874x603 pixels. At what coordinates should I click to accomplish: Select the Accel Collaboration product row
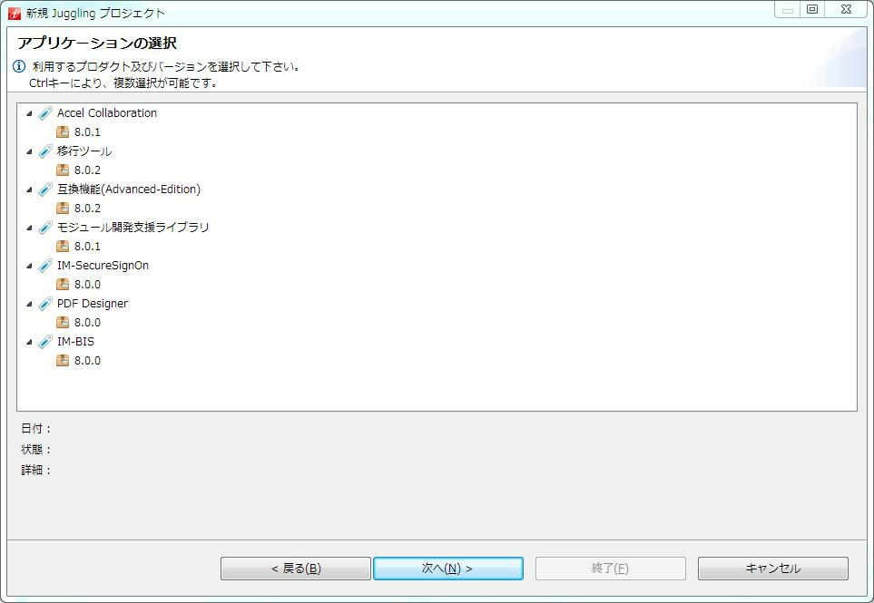[107, 113]
